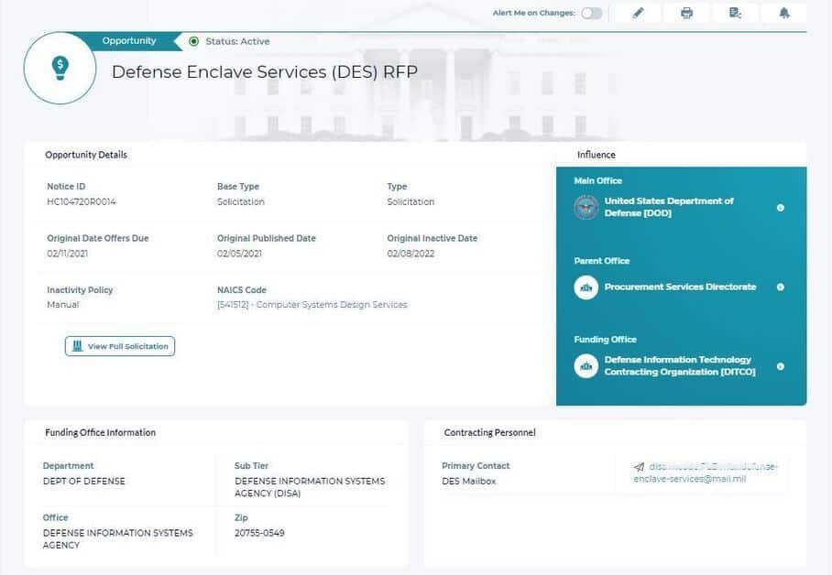Click Original Published Date 02/05/2021
The height and width of the screenshot is (575, 832).
(x=239, y=254)
